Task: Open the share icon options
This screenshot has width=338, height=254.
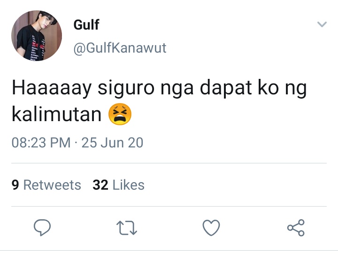Action: pos(296,228)
